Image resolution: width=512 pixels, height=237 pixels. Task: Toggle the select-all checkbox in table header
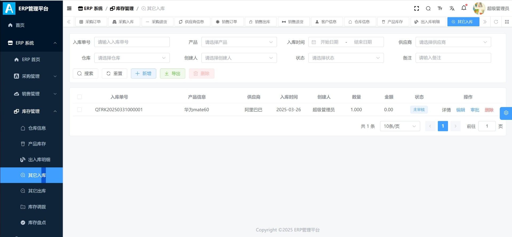79,97
